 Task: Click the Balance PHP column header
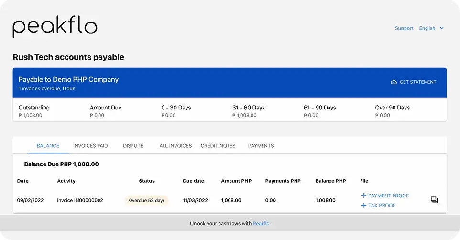[x=330, y=181]
